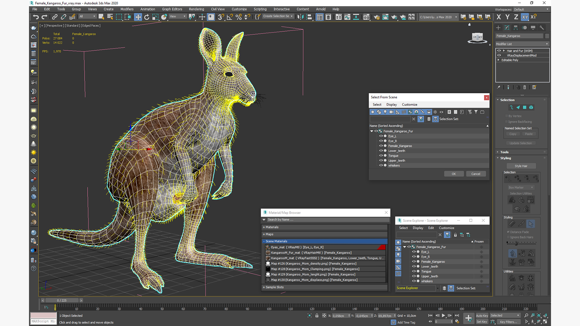Open Edit menu in Scene Explorer

tap(431, 228)
